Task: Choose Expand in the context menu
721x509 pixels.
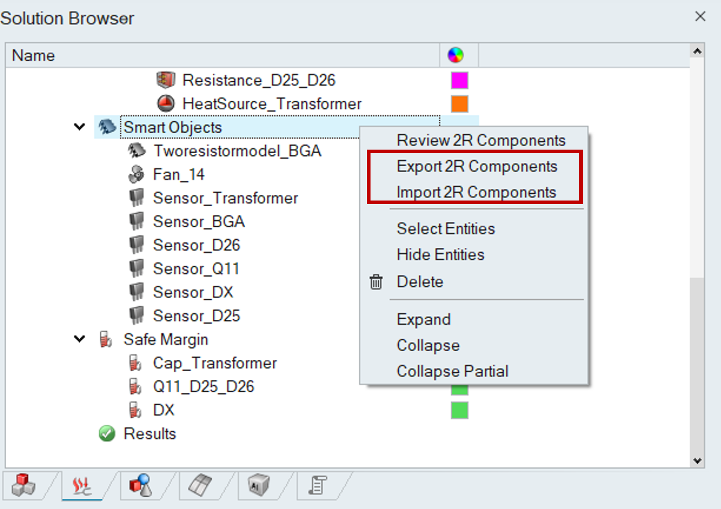Action: [423, 319]
